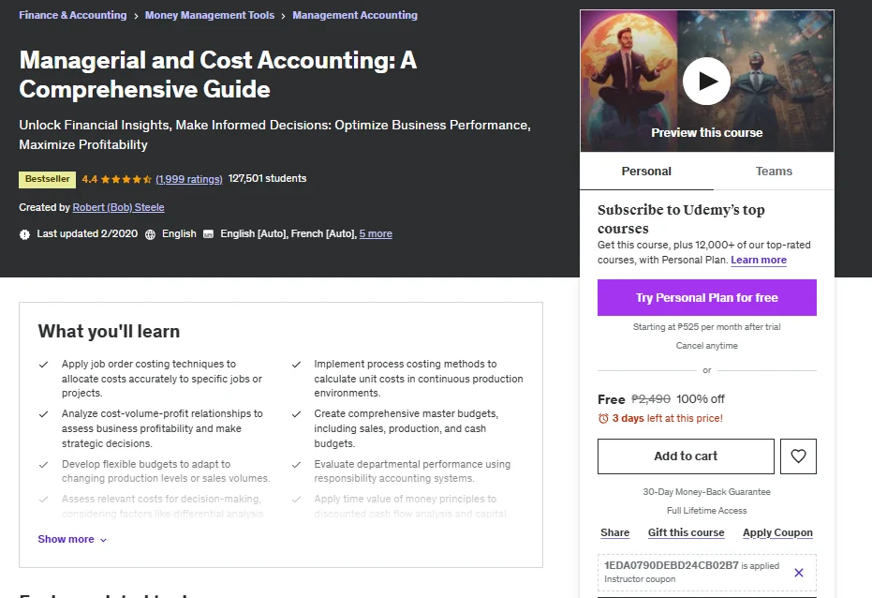872x598 pixels.
Task: Click the closed captions icon
Action: pyautogui.click(x=208, y=234)
